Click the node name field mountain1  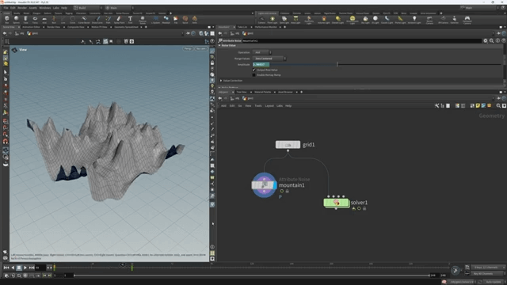point(362,40)
